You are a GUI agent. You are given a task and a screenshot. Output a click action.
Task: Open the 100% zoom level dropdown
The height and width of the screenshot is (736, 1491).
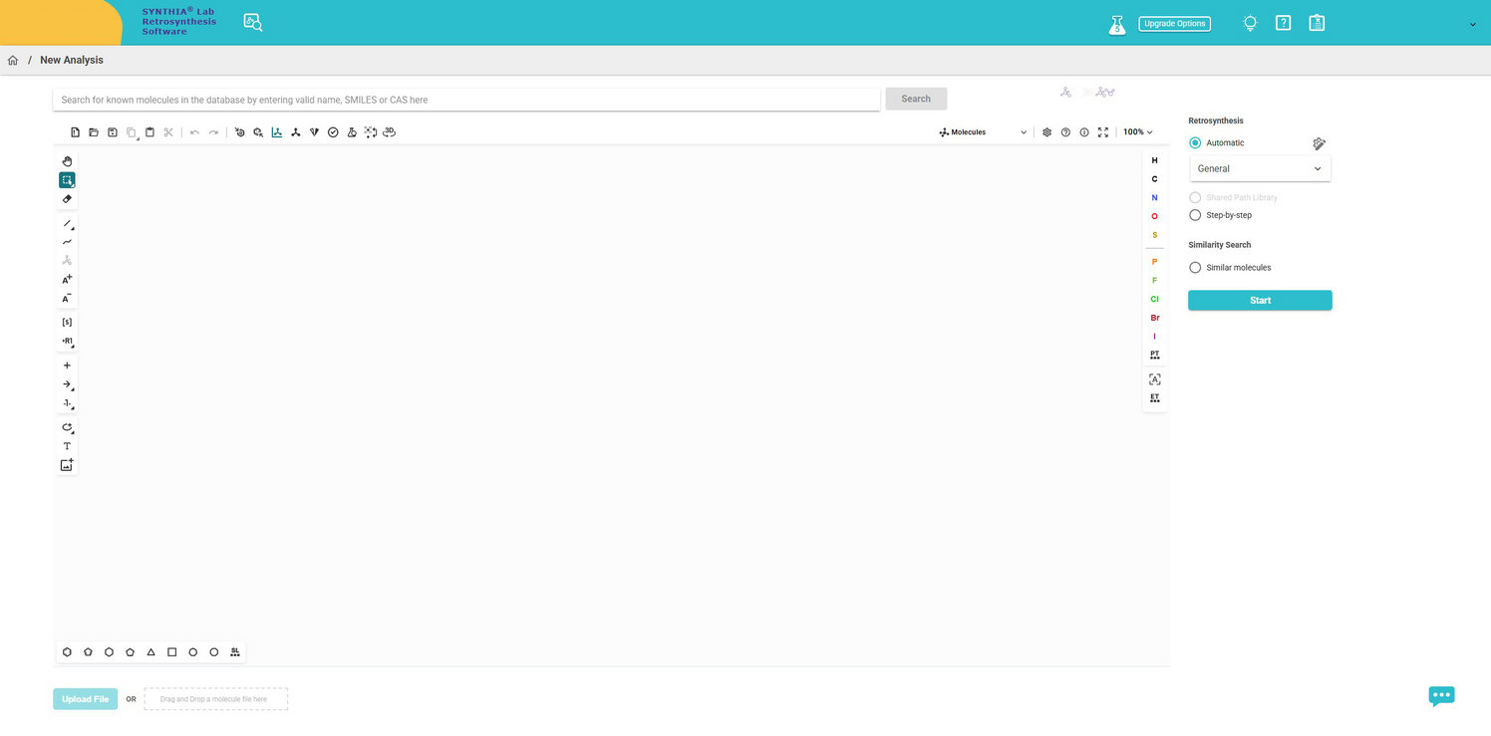point(1137,132)
